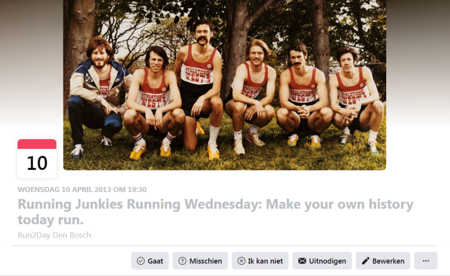Click the X circle icon on Ik kan niet
The image size is (450, 276).
(241, 261)
